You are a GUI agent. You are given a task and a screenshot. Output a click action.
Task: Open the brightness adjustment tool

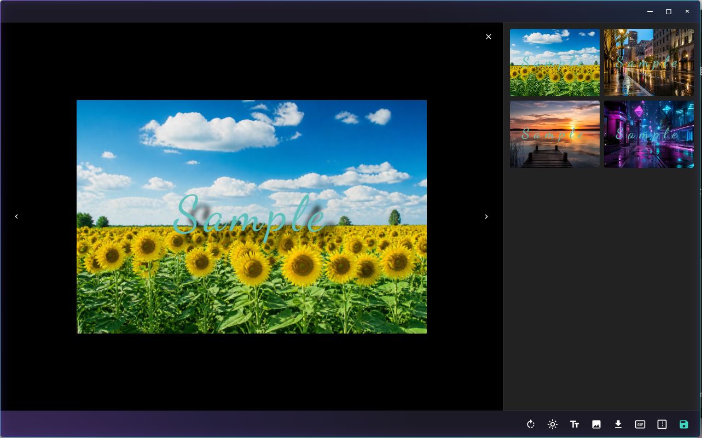(553, 424)
